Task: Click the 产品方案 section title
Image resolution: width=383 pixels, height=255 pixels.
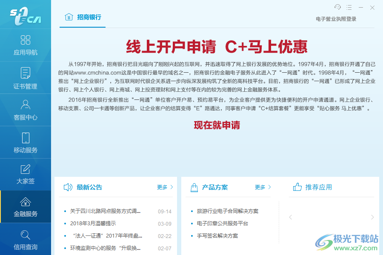Action: (215, 187)
